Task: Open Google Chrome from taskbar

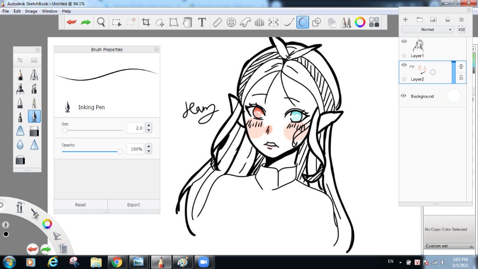Action: pos(116,262)
